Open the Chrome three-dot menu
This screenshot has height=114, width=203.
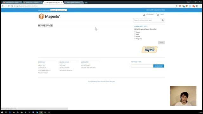[200, 6]
